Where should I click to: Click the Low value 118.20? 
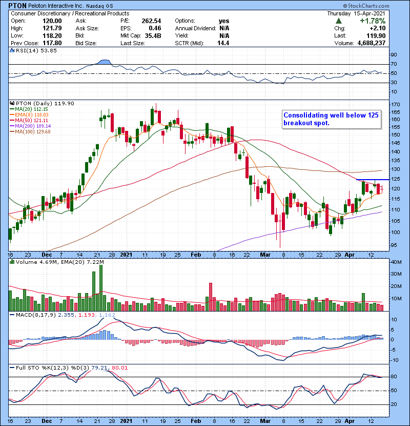tap(52, 35)
